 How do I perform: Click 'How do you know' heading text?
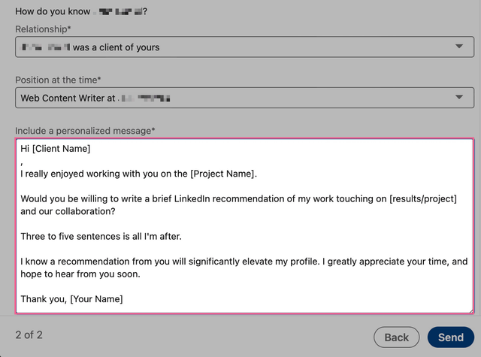[51, 12]
